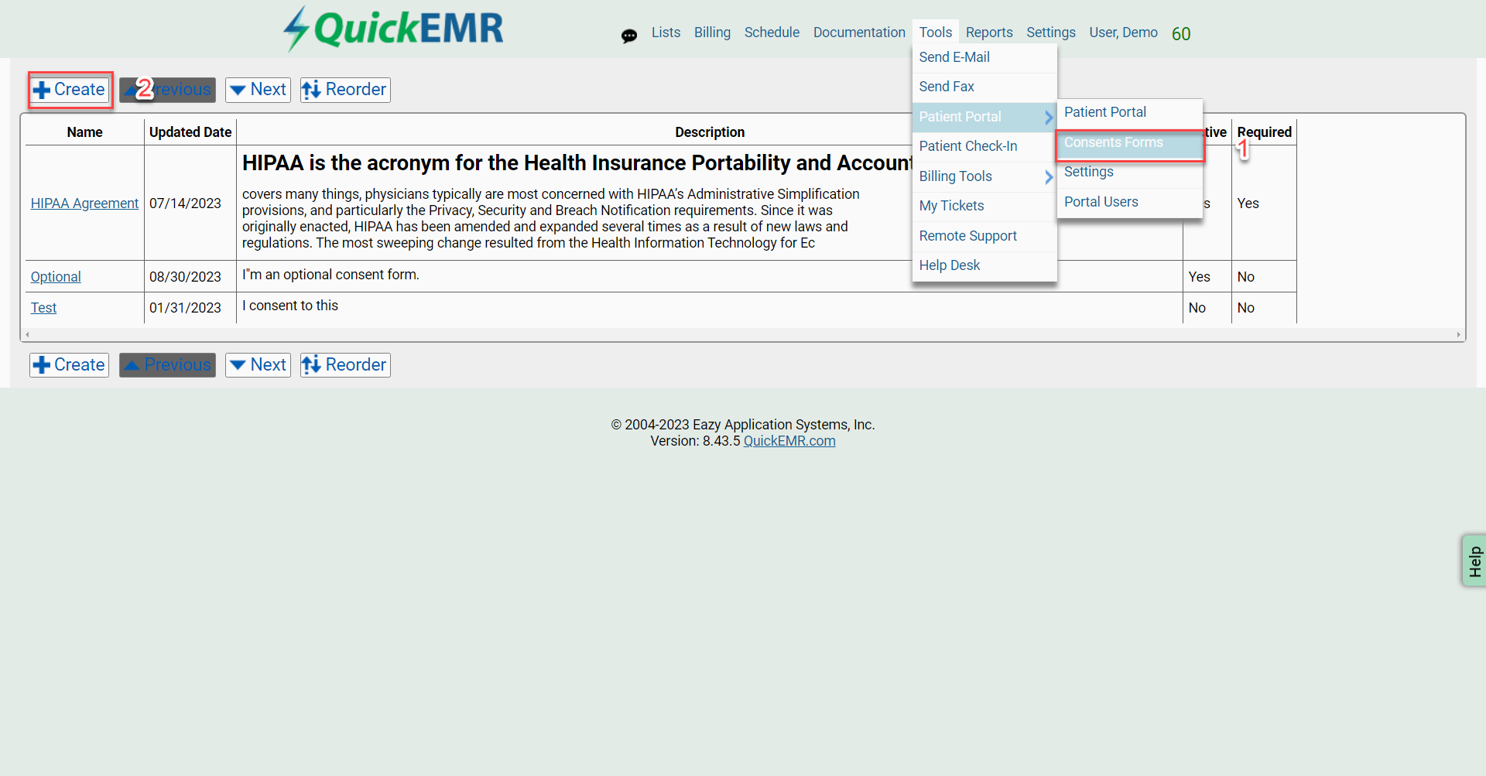This screenshot has height=776, width=1486.
Task: Click the session timer showing 60
Action: pyautogui.click(x=1181, y=34)
